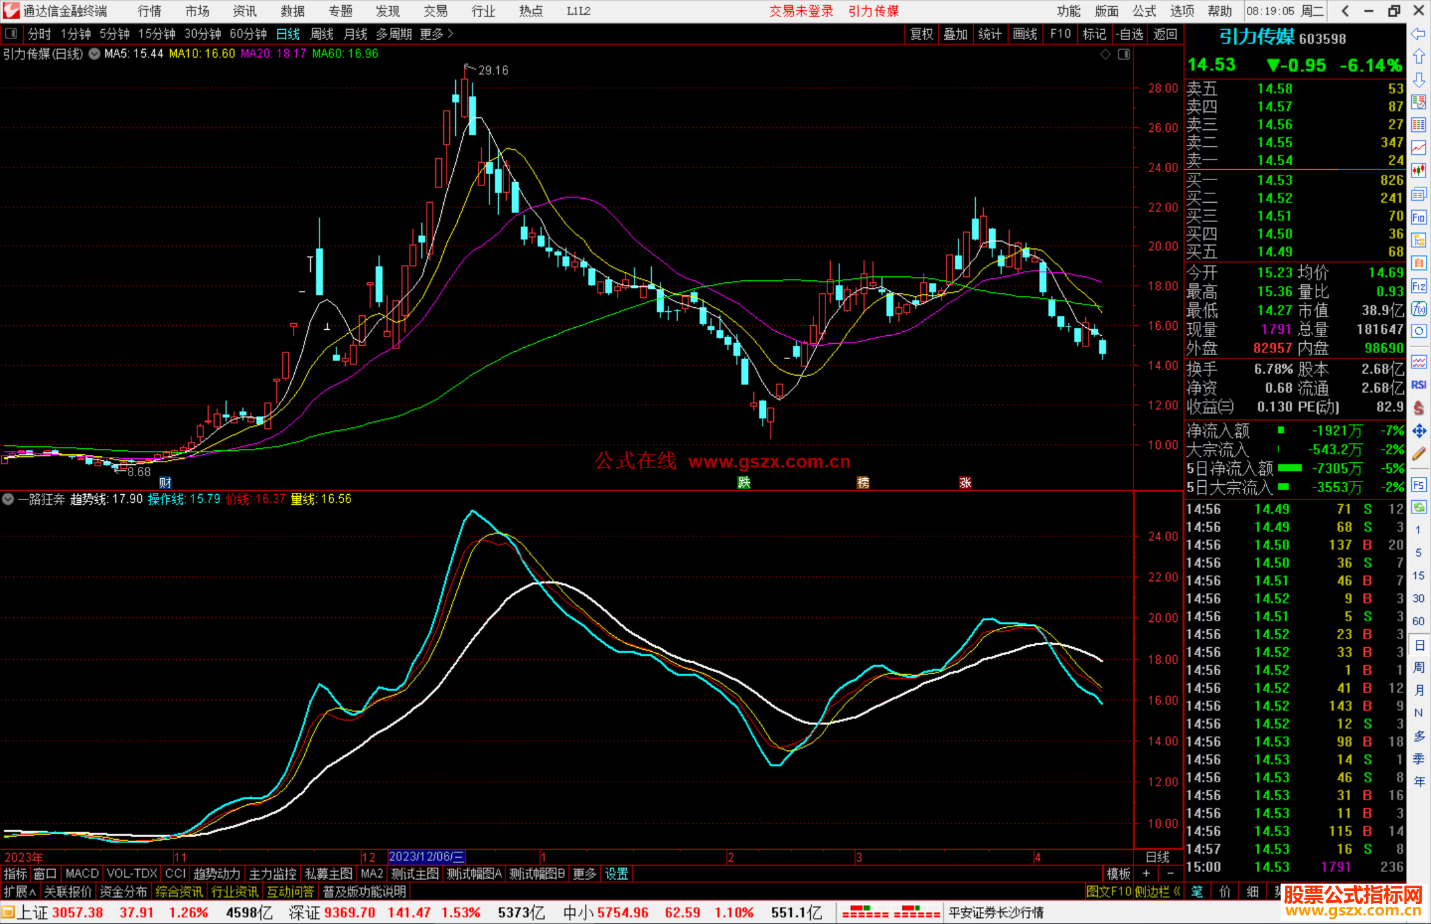Click the formula f(x) sidebar icon
Screen dimensions: 1431x924
[1418, 309]
